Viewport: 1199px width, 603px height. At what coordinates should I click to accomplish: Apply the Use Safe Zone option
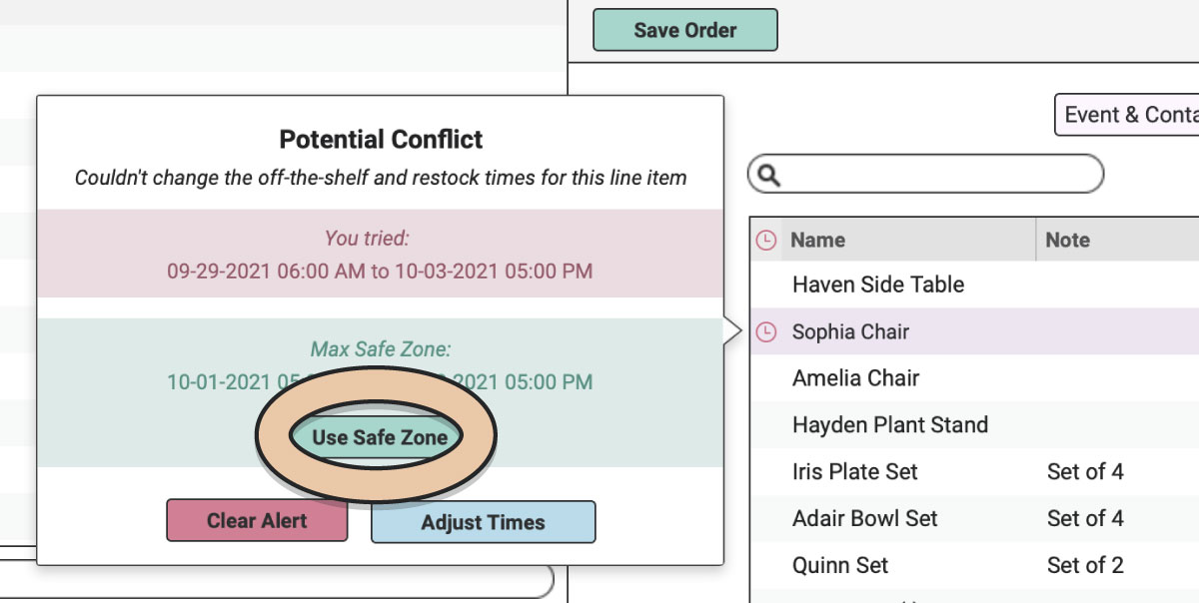click(380, 437)
